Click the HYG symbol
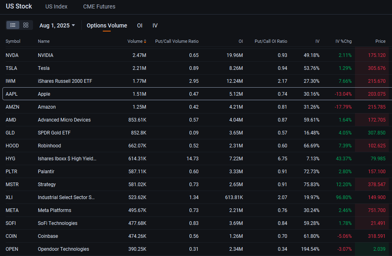Viewport: 392px width, 256px height. point(10,159)
